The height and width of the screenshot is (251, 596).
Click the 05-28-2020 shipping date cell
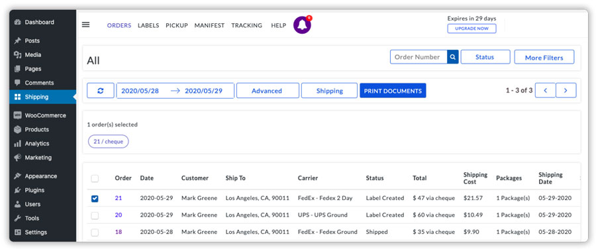[554, 232]
